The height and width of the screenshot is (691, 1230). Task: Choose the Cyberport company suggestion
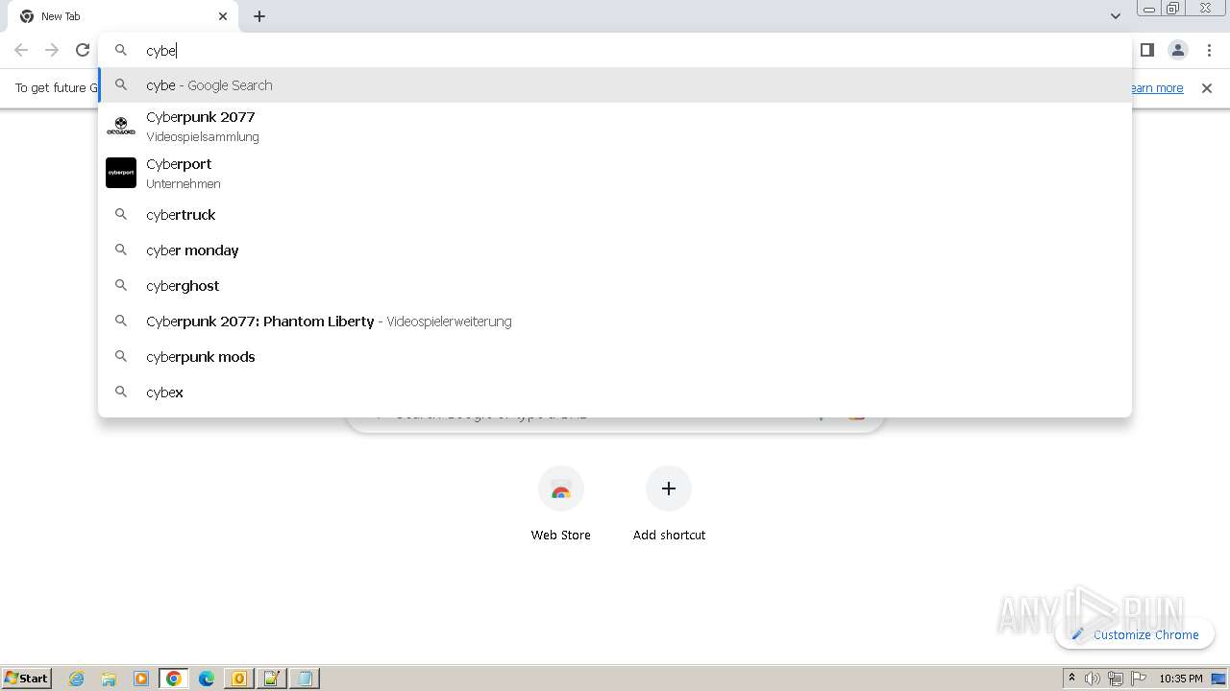click(x=615, y=173)
